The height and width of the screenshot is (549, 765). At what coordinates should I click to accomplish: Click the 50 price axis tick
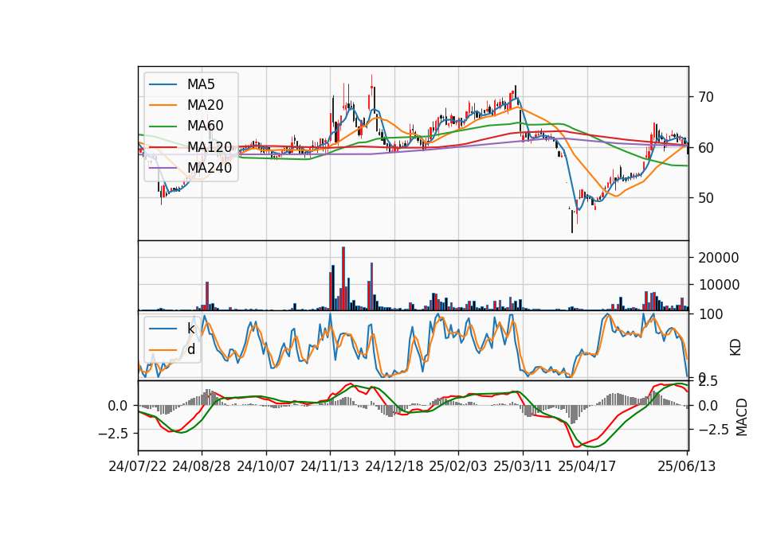click(706, 198)
